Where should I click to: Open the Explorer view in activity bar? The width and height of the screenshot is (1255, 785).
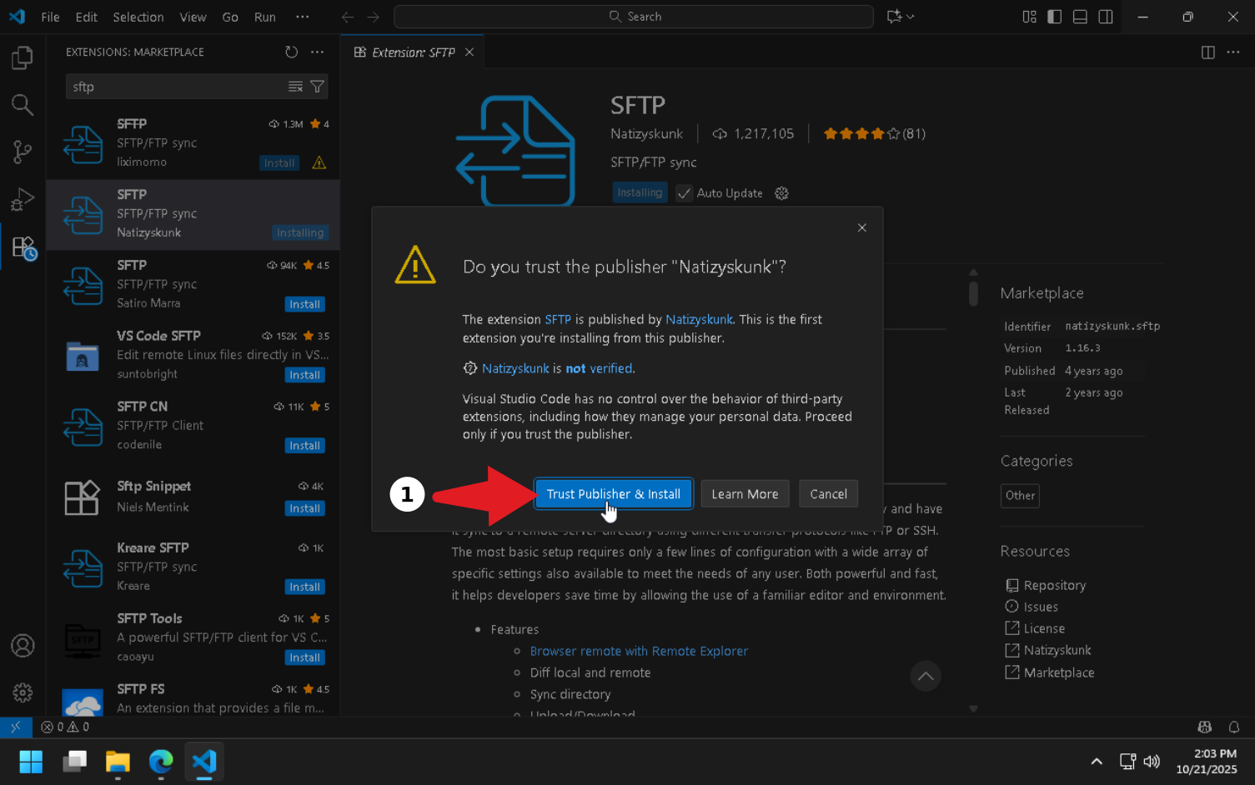coord(23,57)
